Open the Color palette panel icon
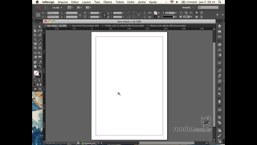This screenshot has height=145, width=257. (220, 45)
